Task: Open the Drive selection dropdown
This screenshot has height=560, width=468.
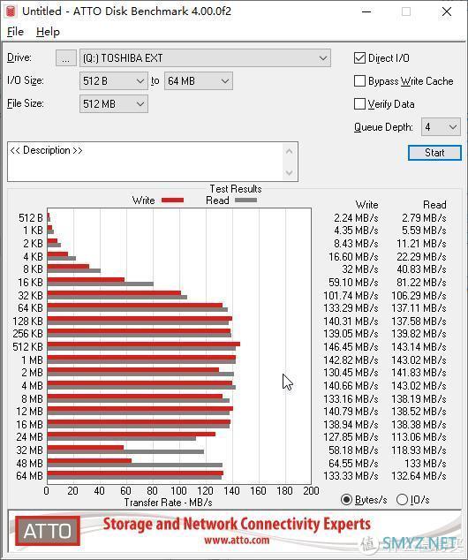Action: point(205,58)
